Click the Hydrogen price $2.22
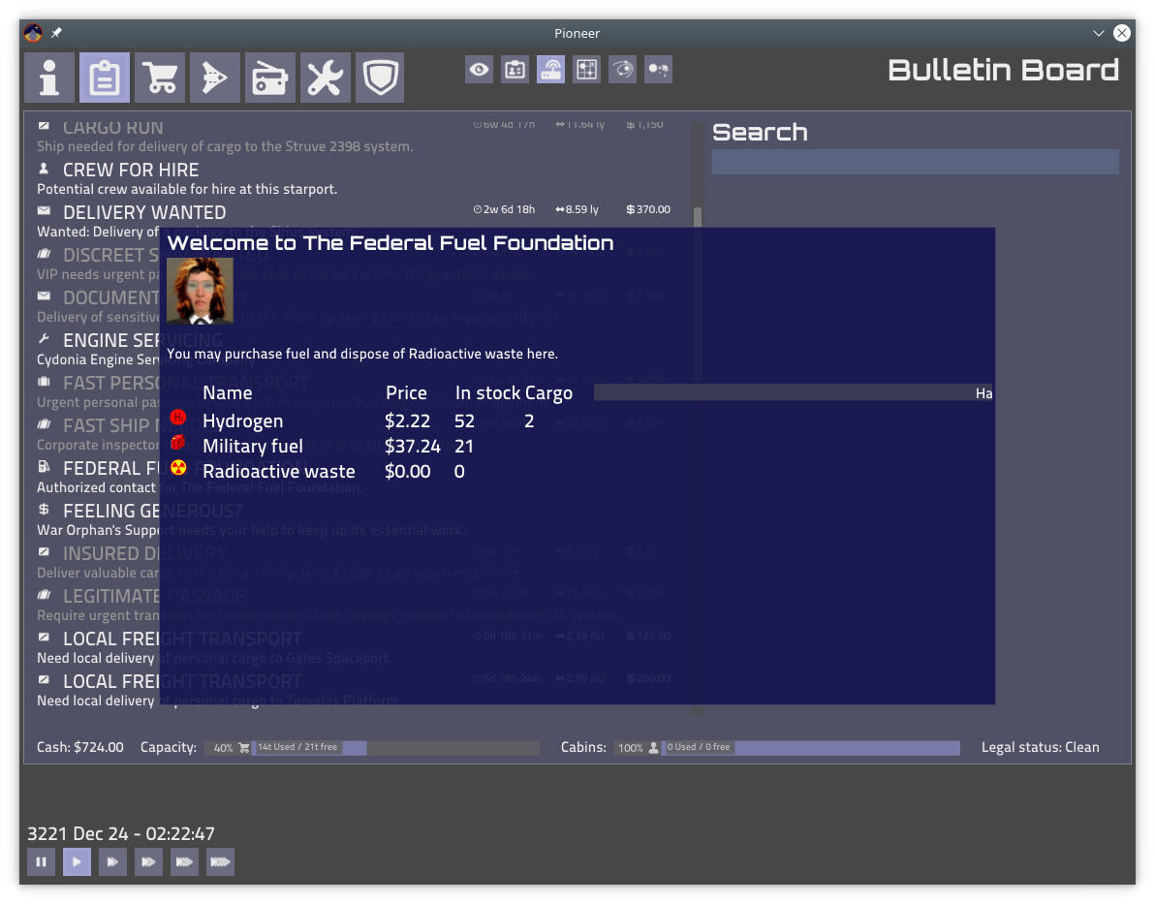Screen dimensions: 1155x904 (407, 421)
